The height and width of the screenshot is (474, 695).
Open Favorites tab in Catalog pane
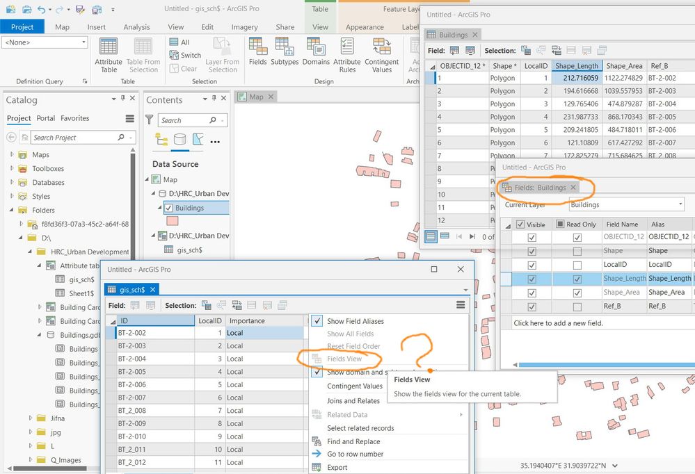click(x=75, y=118)
